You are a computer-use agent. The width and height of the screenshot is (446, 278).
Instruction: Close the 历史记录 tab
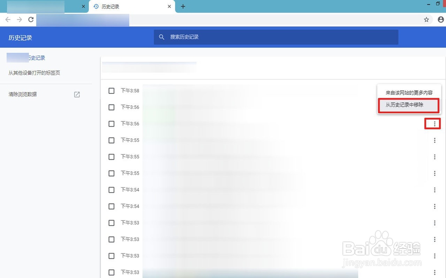(169, 7)
